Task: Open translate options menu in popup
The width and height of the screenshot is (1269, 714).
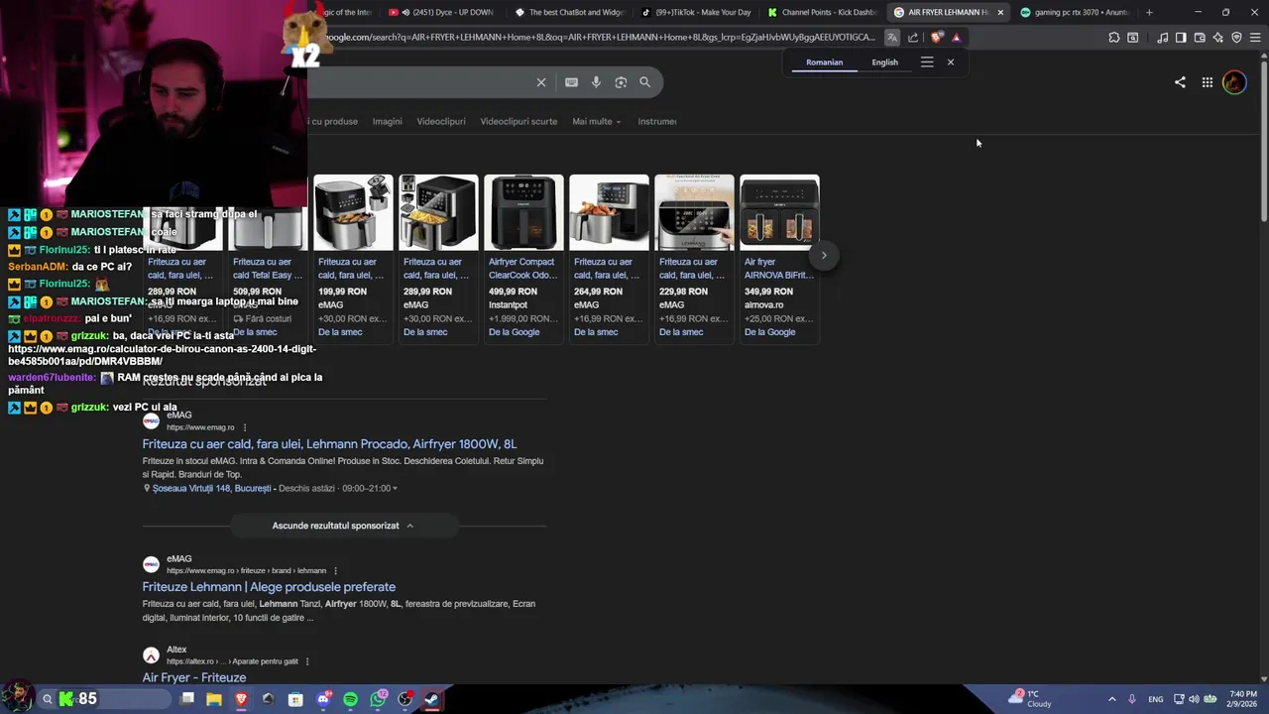Action: tap(927, 61)
